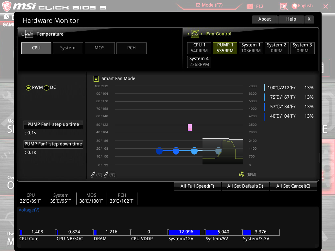Toggle the Smart Fan Mode checkbox
The height and width of the screenshot is (251, 335).
(96, 79)
